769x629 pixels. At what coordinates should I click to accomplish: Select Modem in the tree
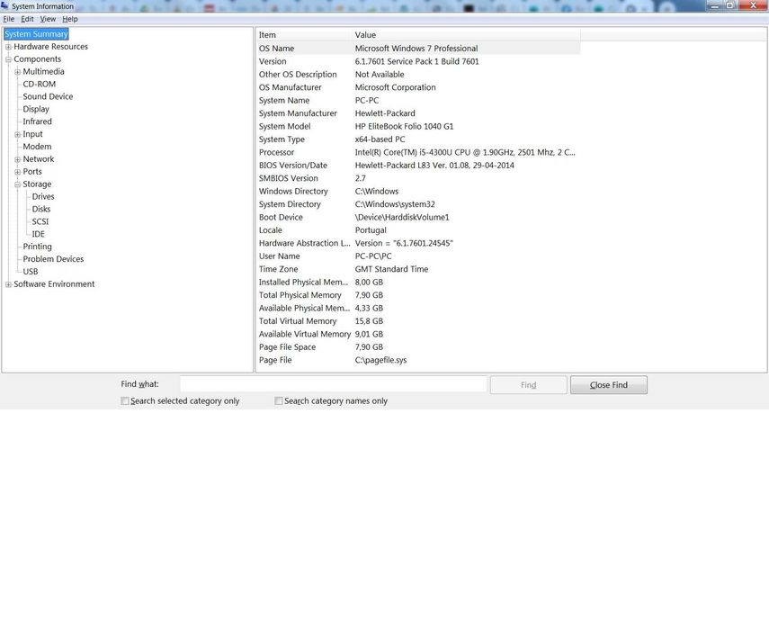click(x=37, y=147)
